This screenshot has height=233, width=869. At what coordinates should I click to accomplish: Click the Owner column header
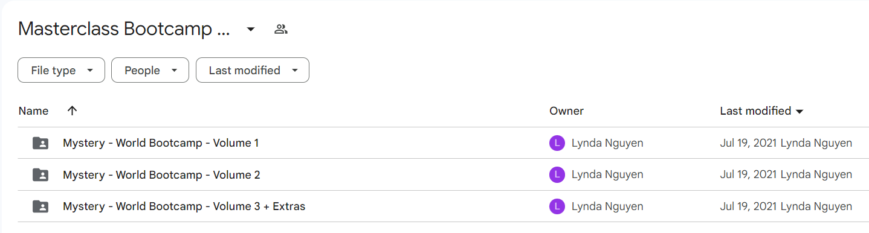pyautogui.click(x=566, y=111)
